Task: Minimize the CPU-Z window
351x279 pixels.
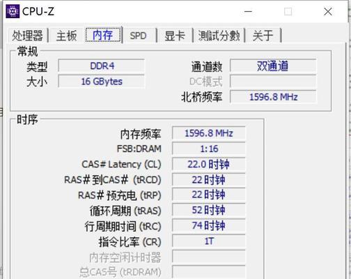Action: [x=248, y=11]
